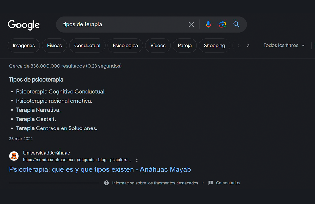The image size is (315, 204).
Task: Open Comentarios via the feedback icon
Action: tap(210, 183)
